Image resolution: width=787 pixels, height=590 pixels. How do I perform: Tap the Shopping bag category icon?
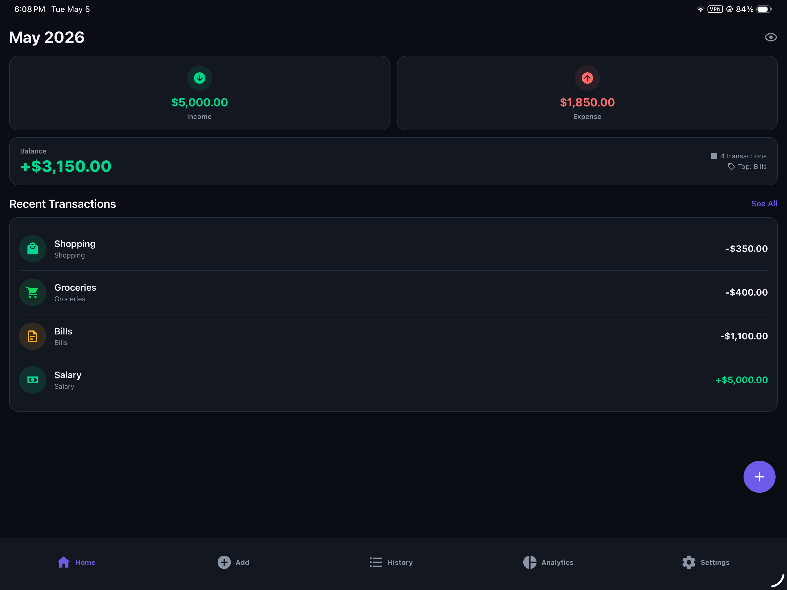(32, 249)
